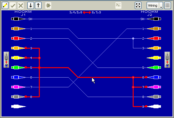This screenshot has height=118, width=174.
Task: Click the down arrow toolbar button
Action: [x=31, y=5]
